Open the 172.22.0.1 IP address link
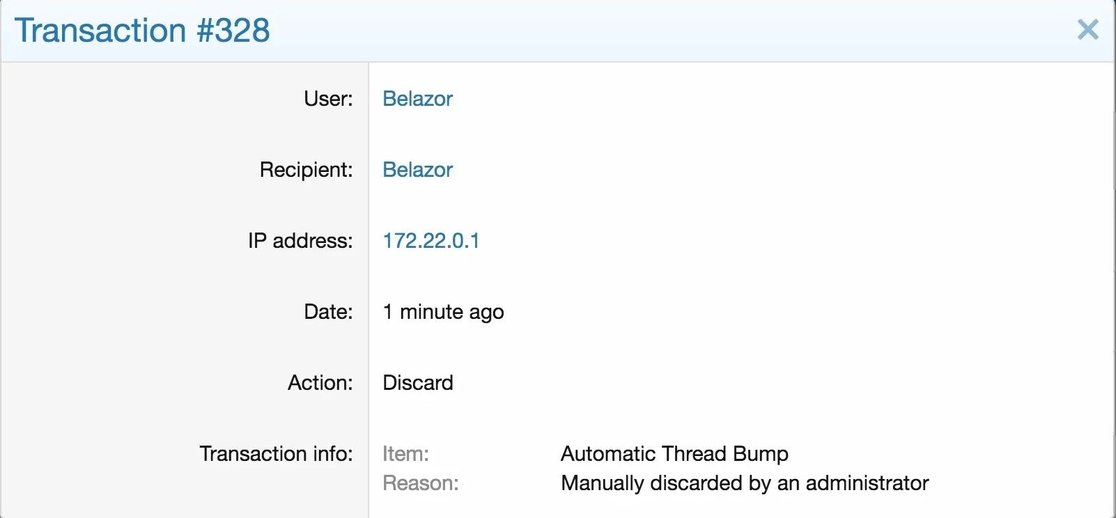The width and height of the screenshot is (1116, 518). pos(431,241)
